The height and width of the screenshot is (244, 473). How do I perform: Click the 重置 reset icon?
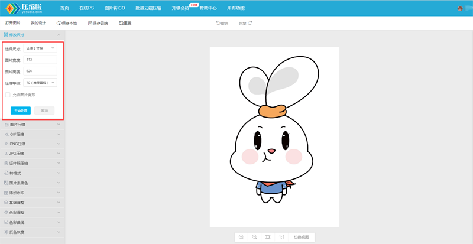[x=121, y=23]
